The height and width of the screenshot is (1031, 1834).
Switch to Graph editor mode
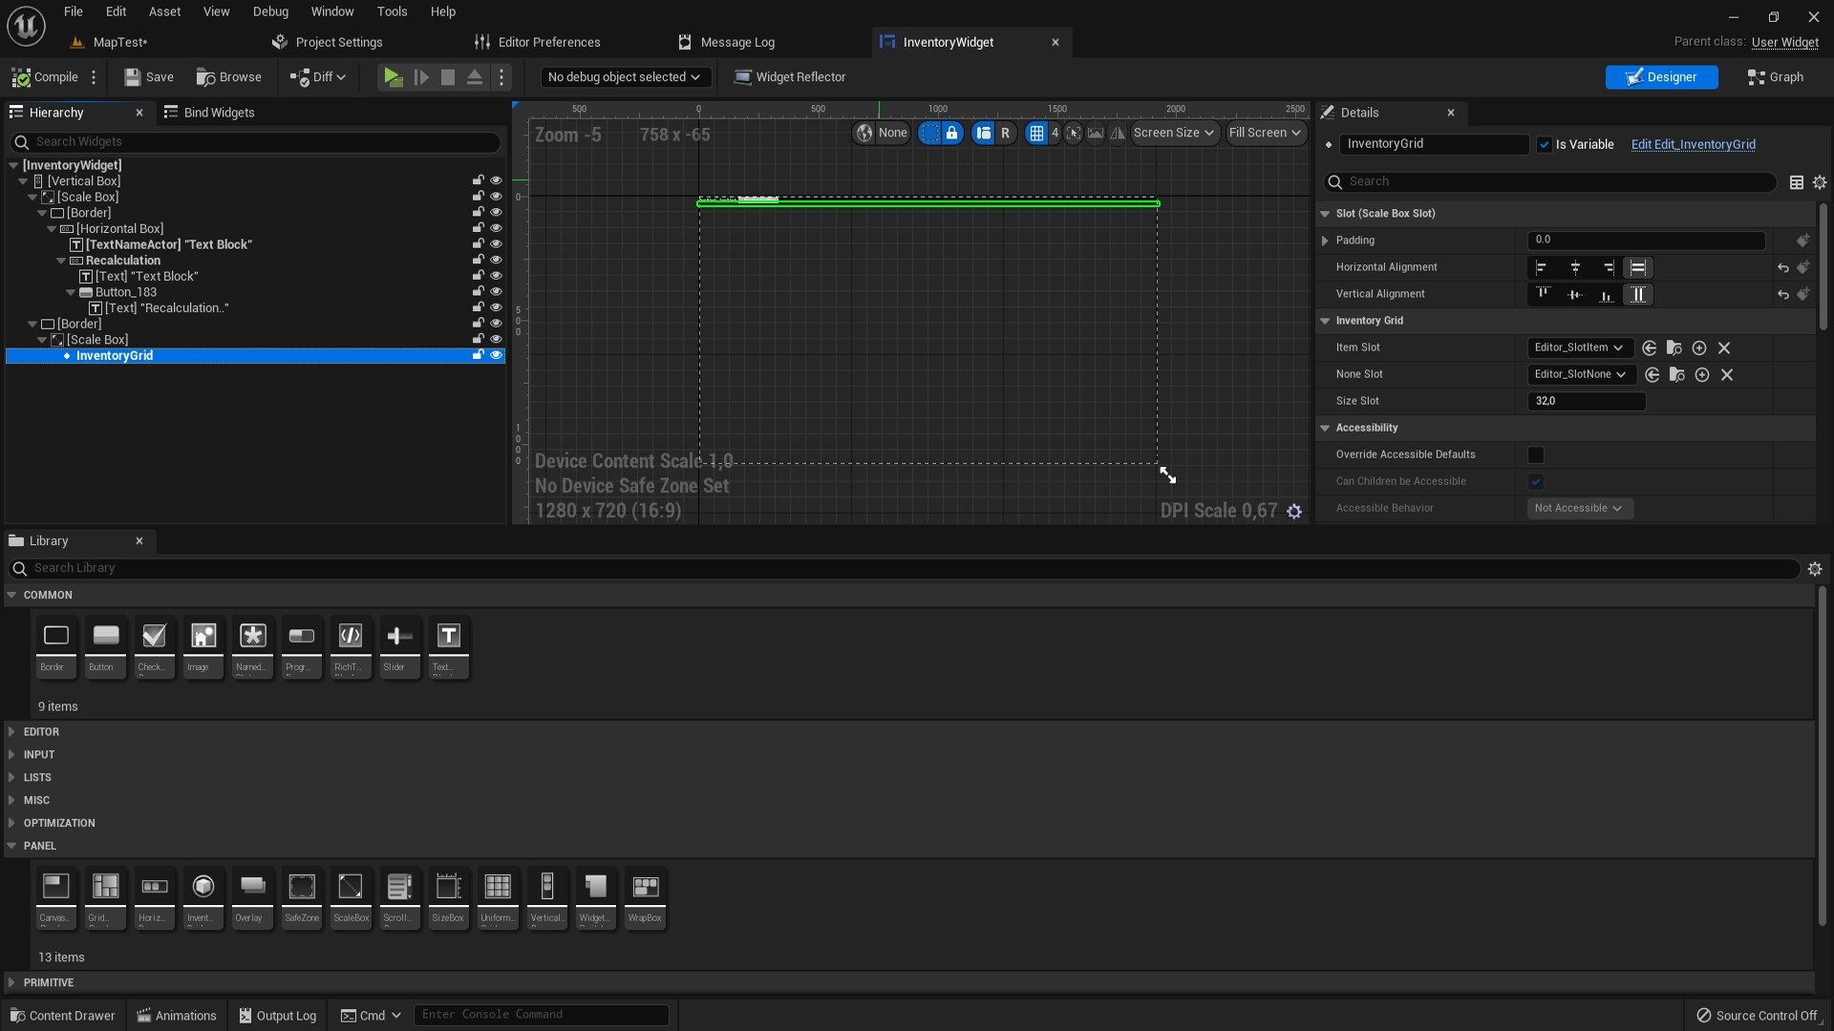pyautogui.click(x=1775, y=77)
